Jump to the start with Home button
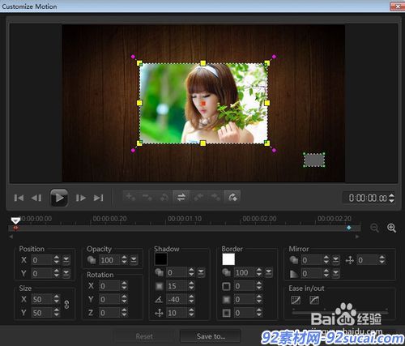The image size is (405, 346). [x=19, y=198]
